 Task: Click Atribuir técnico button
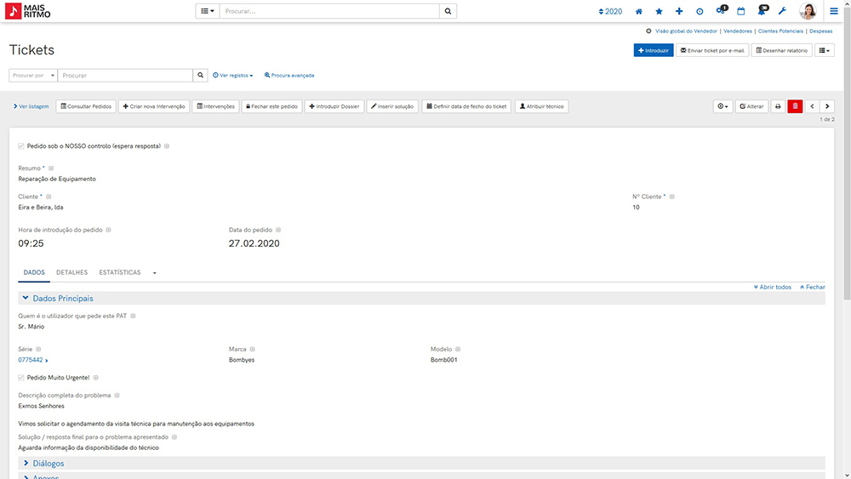[541, 106]
